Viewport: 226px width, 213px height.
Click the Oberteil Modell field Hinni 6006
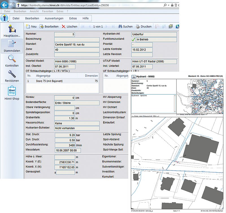77,62
